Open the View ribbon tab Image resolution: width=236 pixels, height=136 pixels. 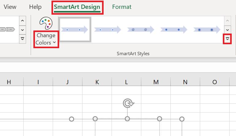point(10,7)
